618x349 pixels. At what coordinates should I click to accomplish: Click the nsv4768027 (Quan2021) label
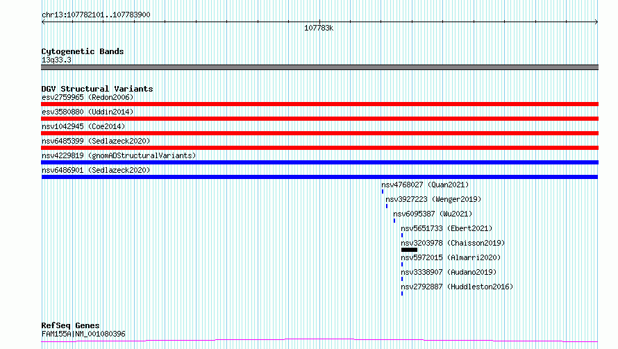[425, 185]
